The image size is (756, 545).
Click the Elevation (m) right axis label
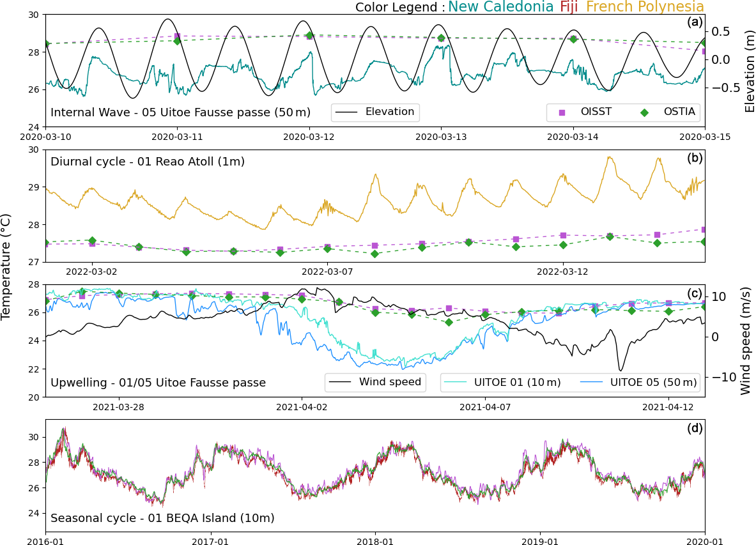coord(749,70)
